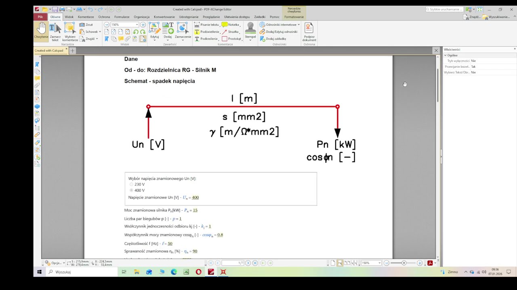The image size is (517, 290).
Task: Open Attachments paperclip panel in sidebar
Action: [37, 85]
